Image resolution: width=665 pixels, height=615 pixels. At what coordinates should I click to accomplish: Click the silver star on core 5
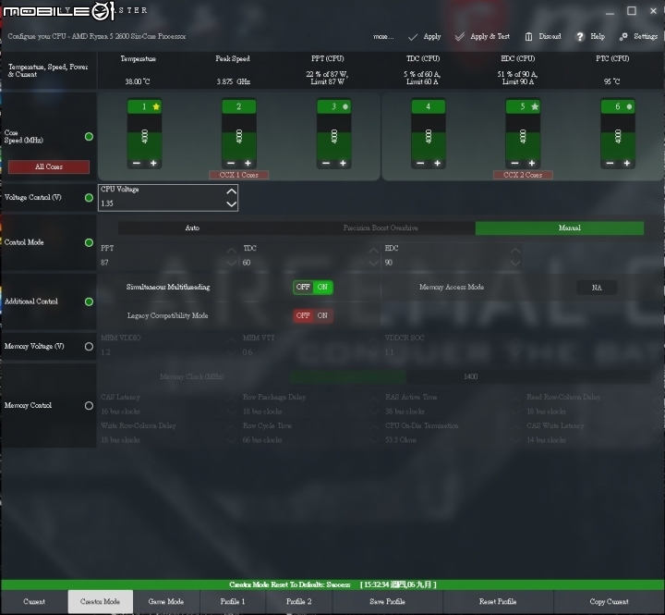pos(535,106)
